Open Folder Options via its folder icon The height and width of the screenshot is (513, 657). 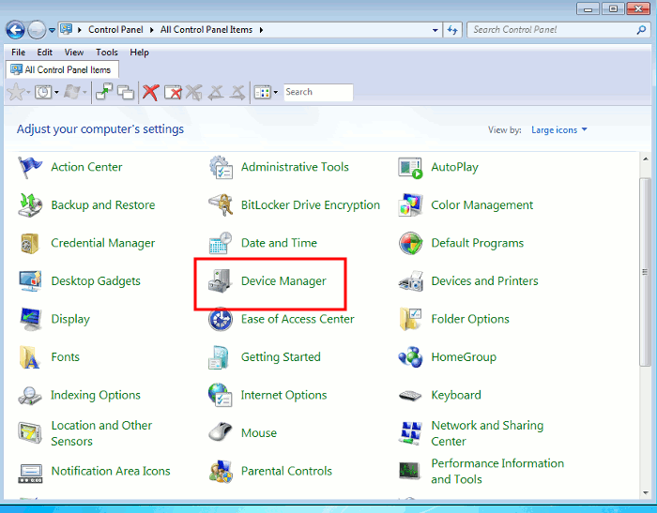410,319
